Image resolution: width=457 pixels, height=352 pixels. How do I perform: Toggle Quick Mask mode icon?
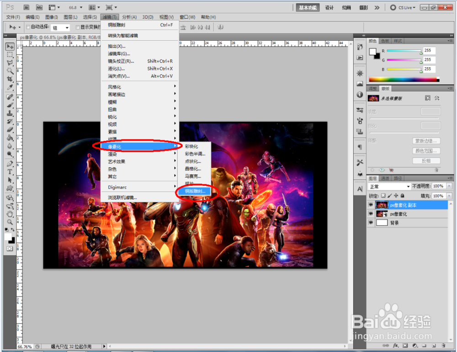10,249
